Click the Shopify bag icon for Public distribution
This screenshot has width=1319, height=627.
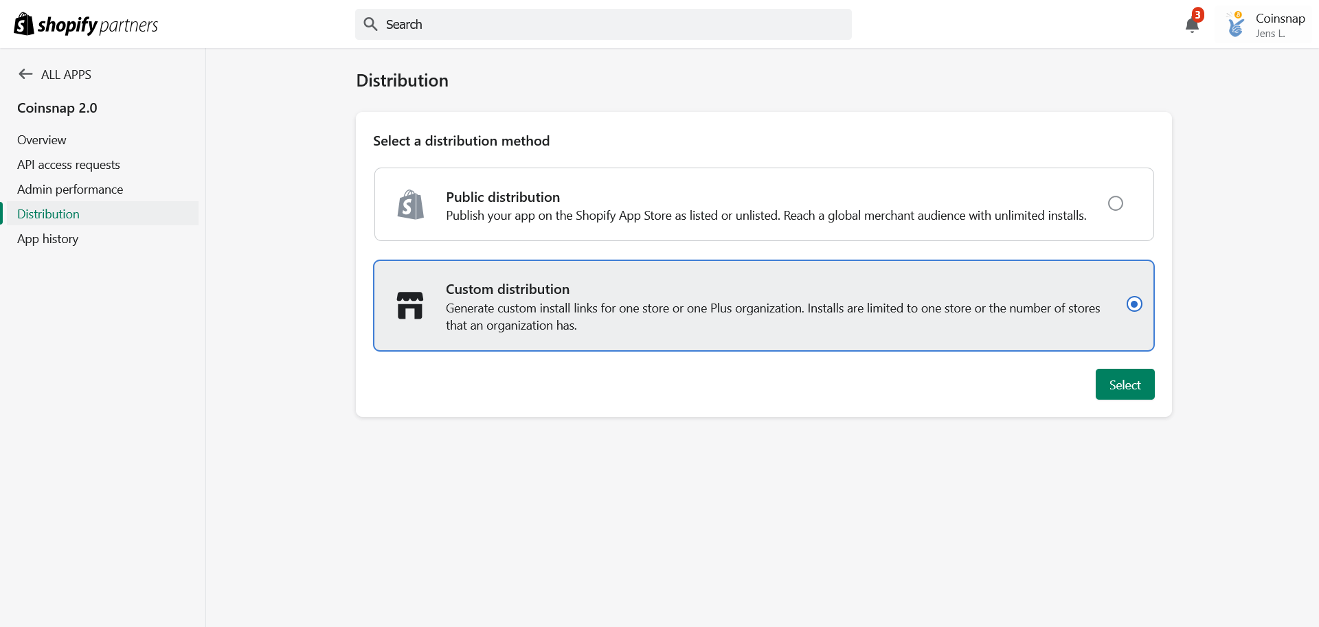pyautogui.click(x=411, y=205)
